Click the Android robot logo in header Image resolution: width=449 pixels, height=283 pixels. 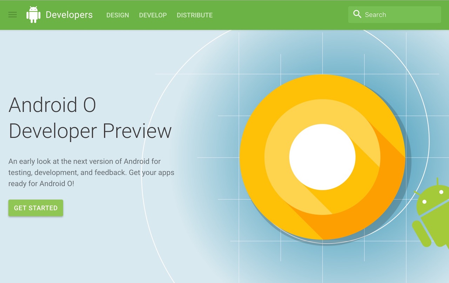pos(33,15)
